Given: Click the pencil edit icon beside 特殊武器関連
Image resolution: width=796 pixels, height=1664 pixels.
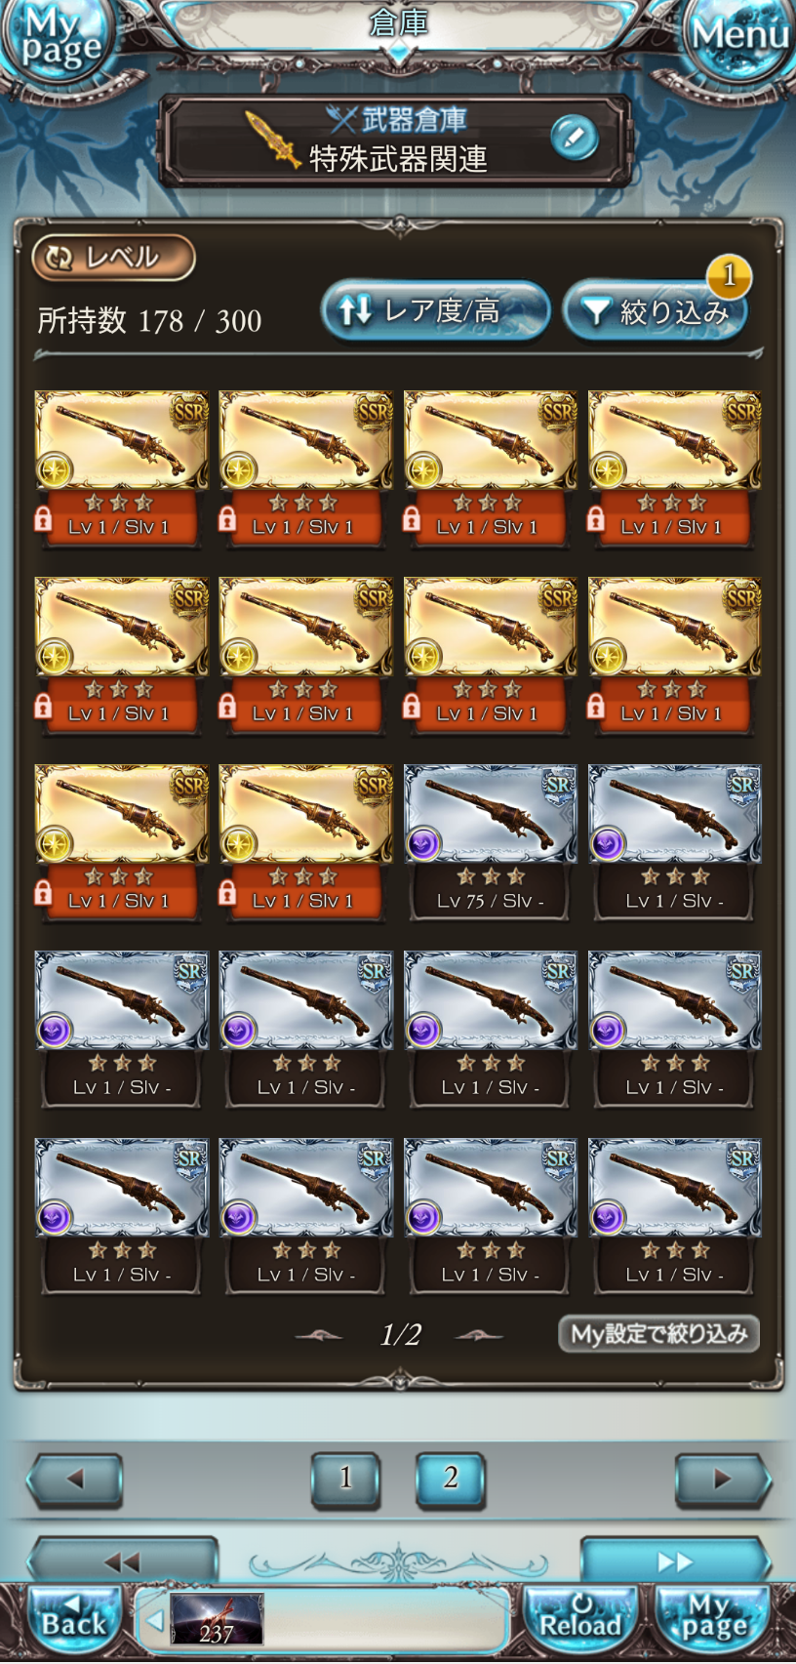Looking at the screenshot, I should (574, 137).
